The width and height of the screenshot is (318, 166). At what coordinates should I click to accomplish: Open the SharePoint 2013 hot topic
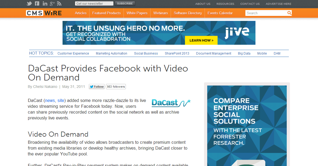pyautogui.click(x=177, y=53)
